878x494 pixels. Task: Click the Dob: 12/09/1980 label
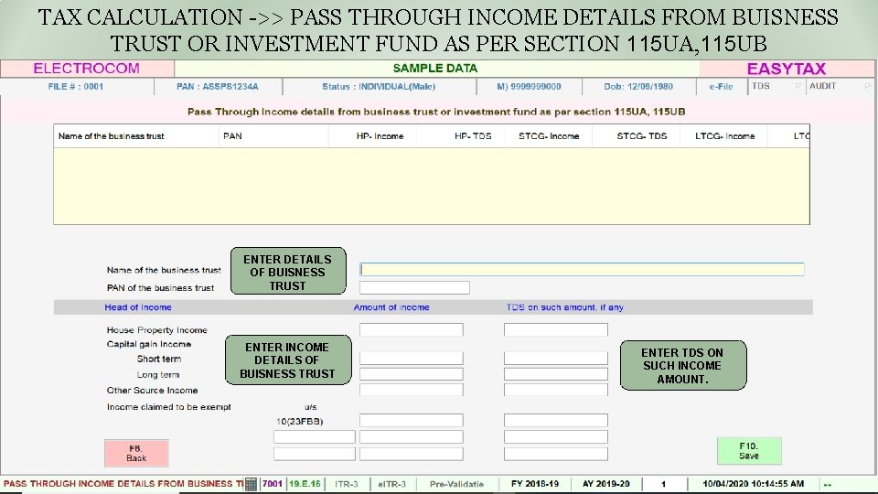point(638,86)
